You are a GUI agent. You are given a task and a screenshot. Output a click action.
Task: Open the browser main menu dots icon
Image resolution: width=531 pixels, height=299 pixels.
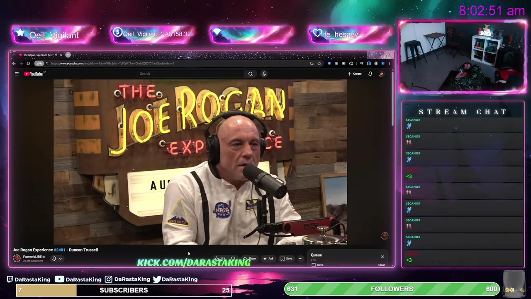coord(390,64)
